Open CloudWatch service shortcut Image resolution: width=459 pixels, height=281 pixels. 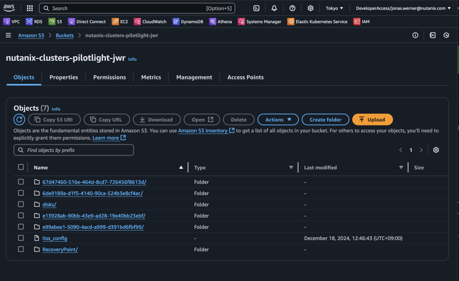(150, 21)
